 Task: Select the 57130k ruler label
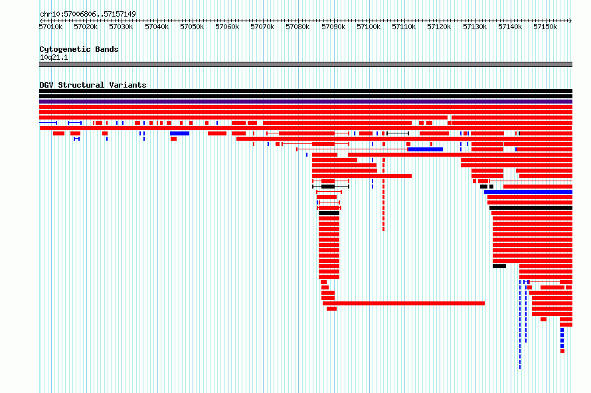point(475,27)
